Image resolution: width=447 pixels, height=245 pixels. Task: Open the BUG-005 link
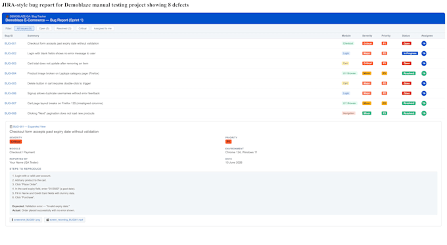point(11,83)
